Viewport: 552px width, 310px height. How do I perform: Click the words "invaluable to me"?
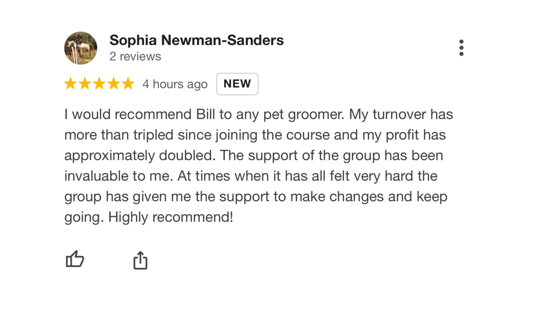[x=118, y=176]
